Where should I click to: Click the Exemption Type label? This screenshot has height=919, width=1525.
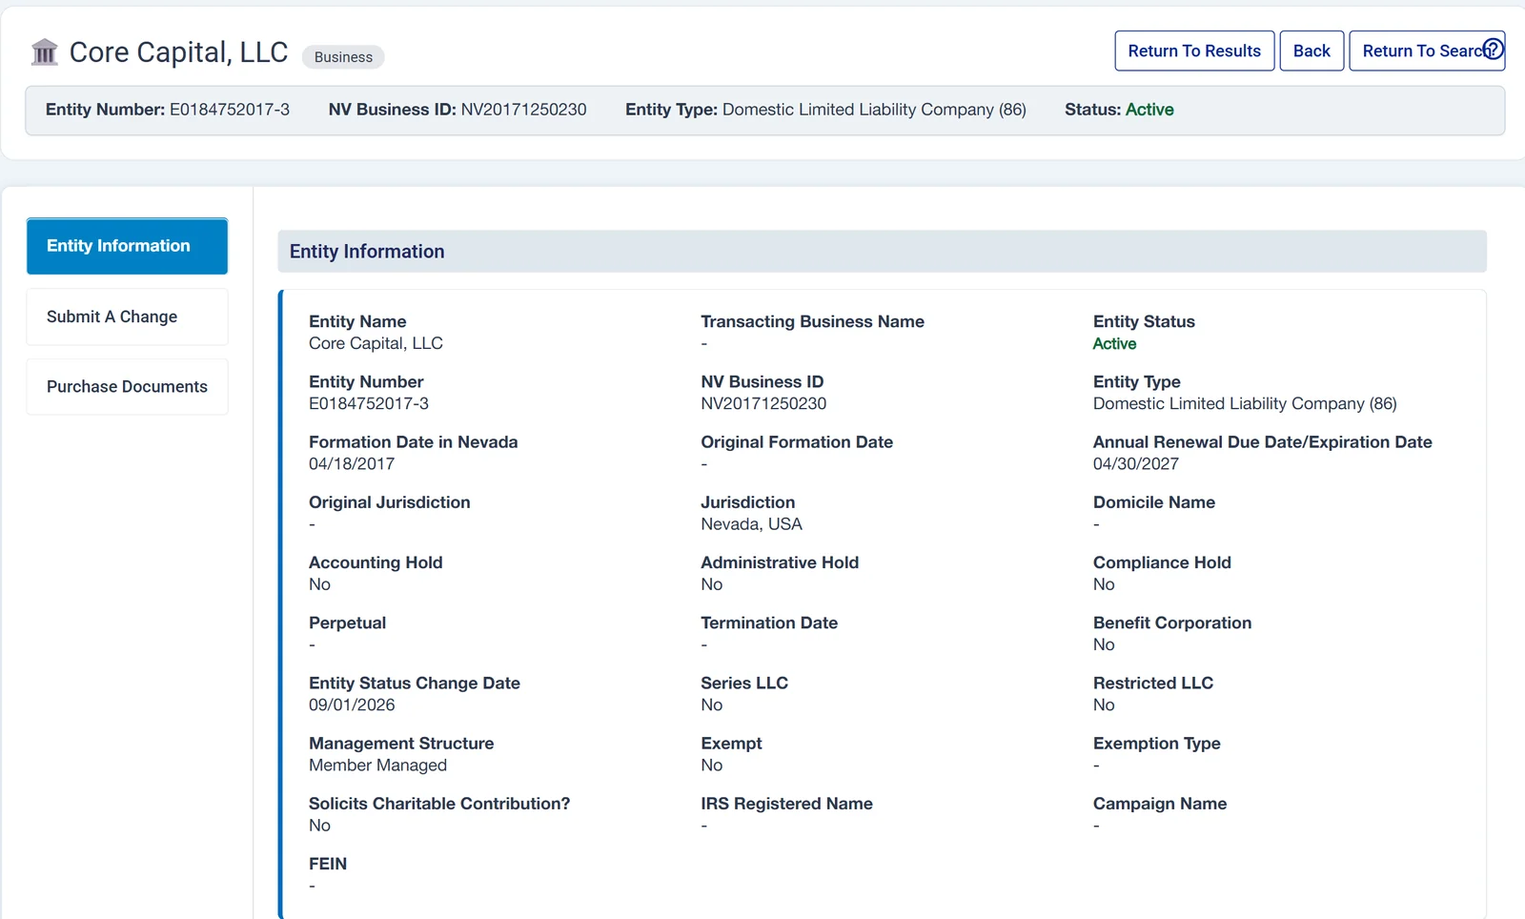click(1156, 744)
